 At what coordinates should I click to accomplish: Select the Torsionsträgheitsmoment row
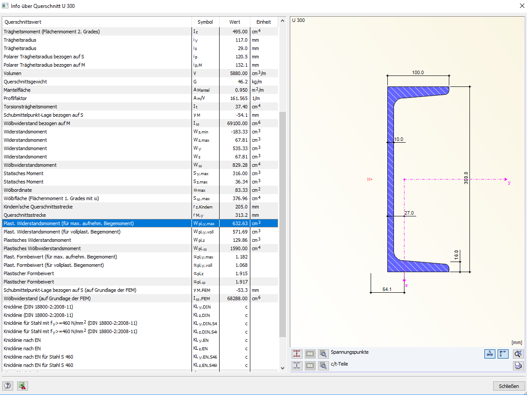coord(140,107)
